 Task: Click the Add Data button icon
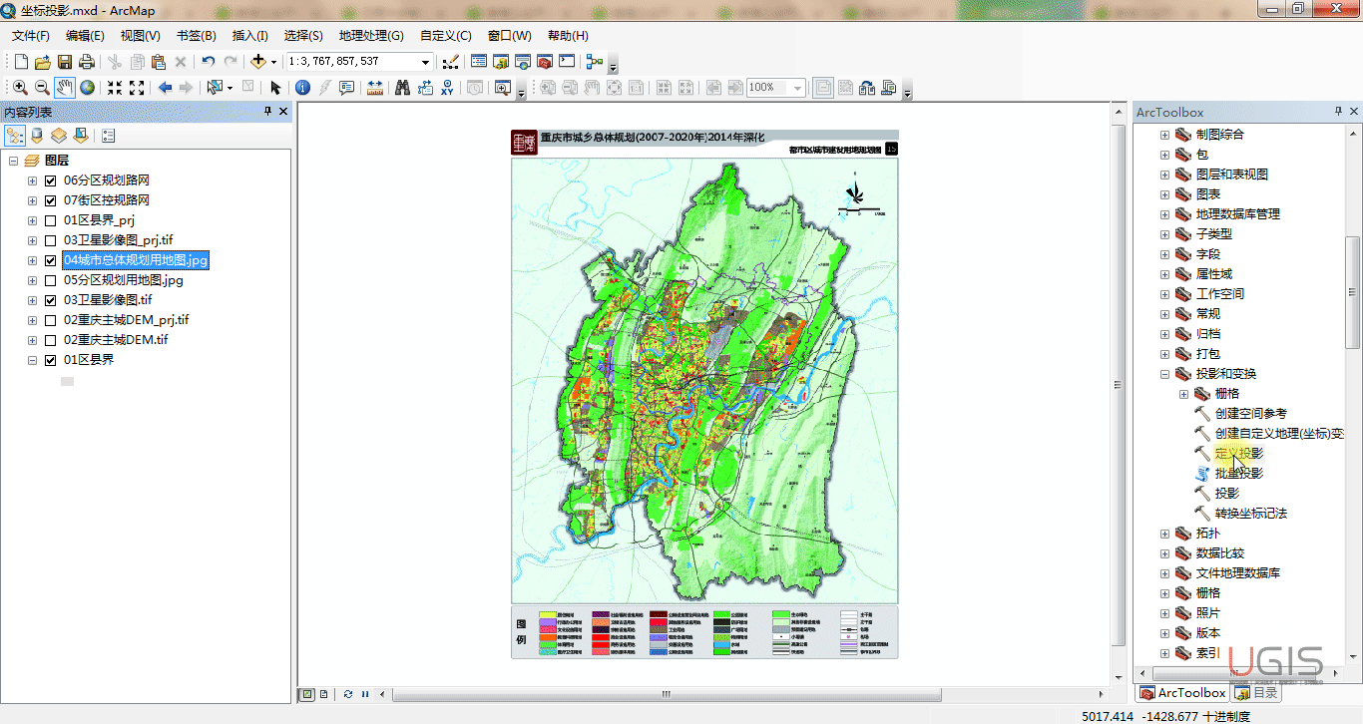258,62
